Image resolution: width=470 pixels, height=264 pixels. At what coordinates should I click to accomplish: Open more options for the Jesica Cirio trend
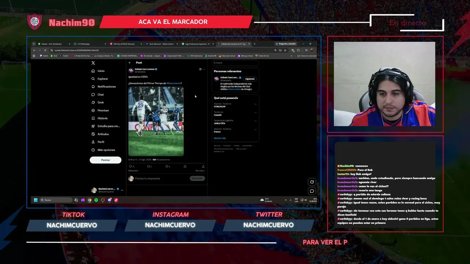coord(256,121)
